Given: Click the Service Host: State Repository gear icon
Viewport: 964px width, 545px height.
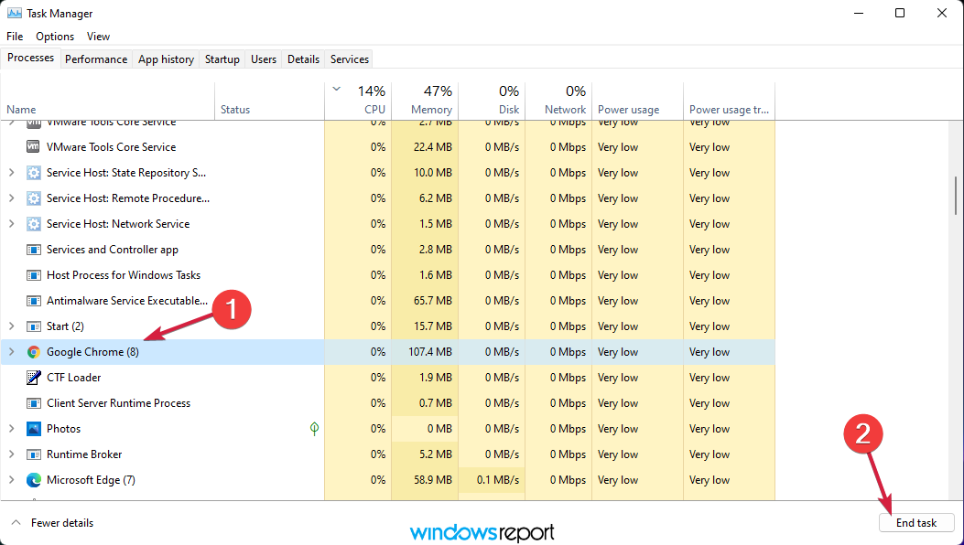Looking at the screenshot, I should pos(34,173).
